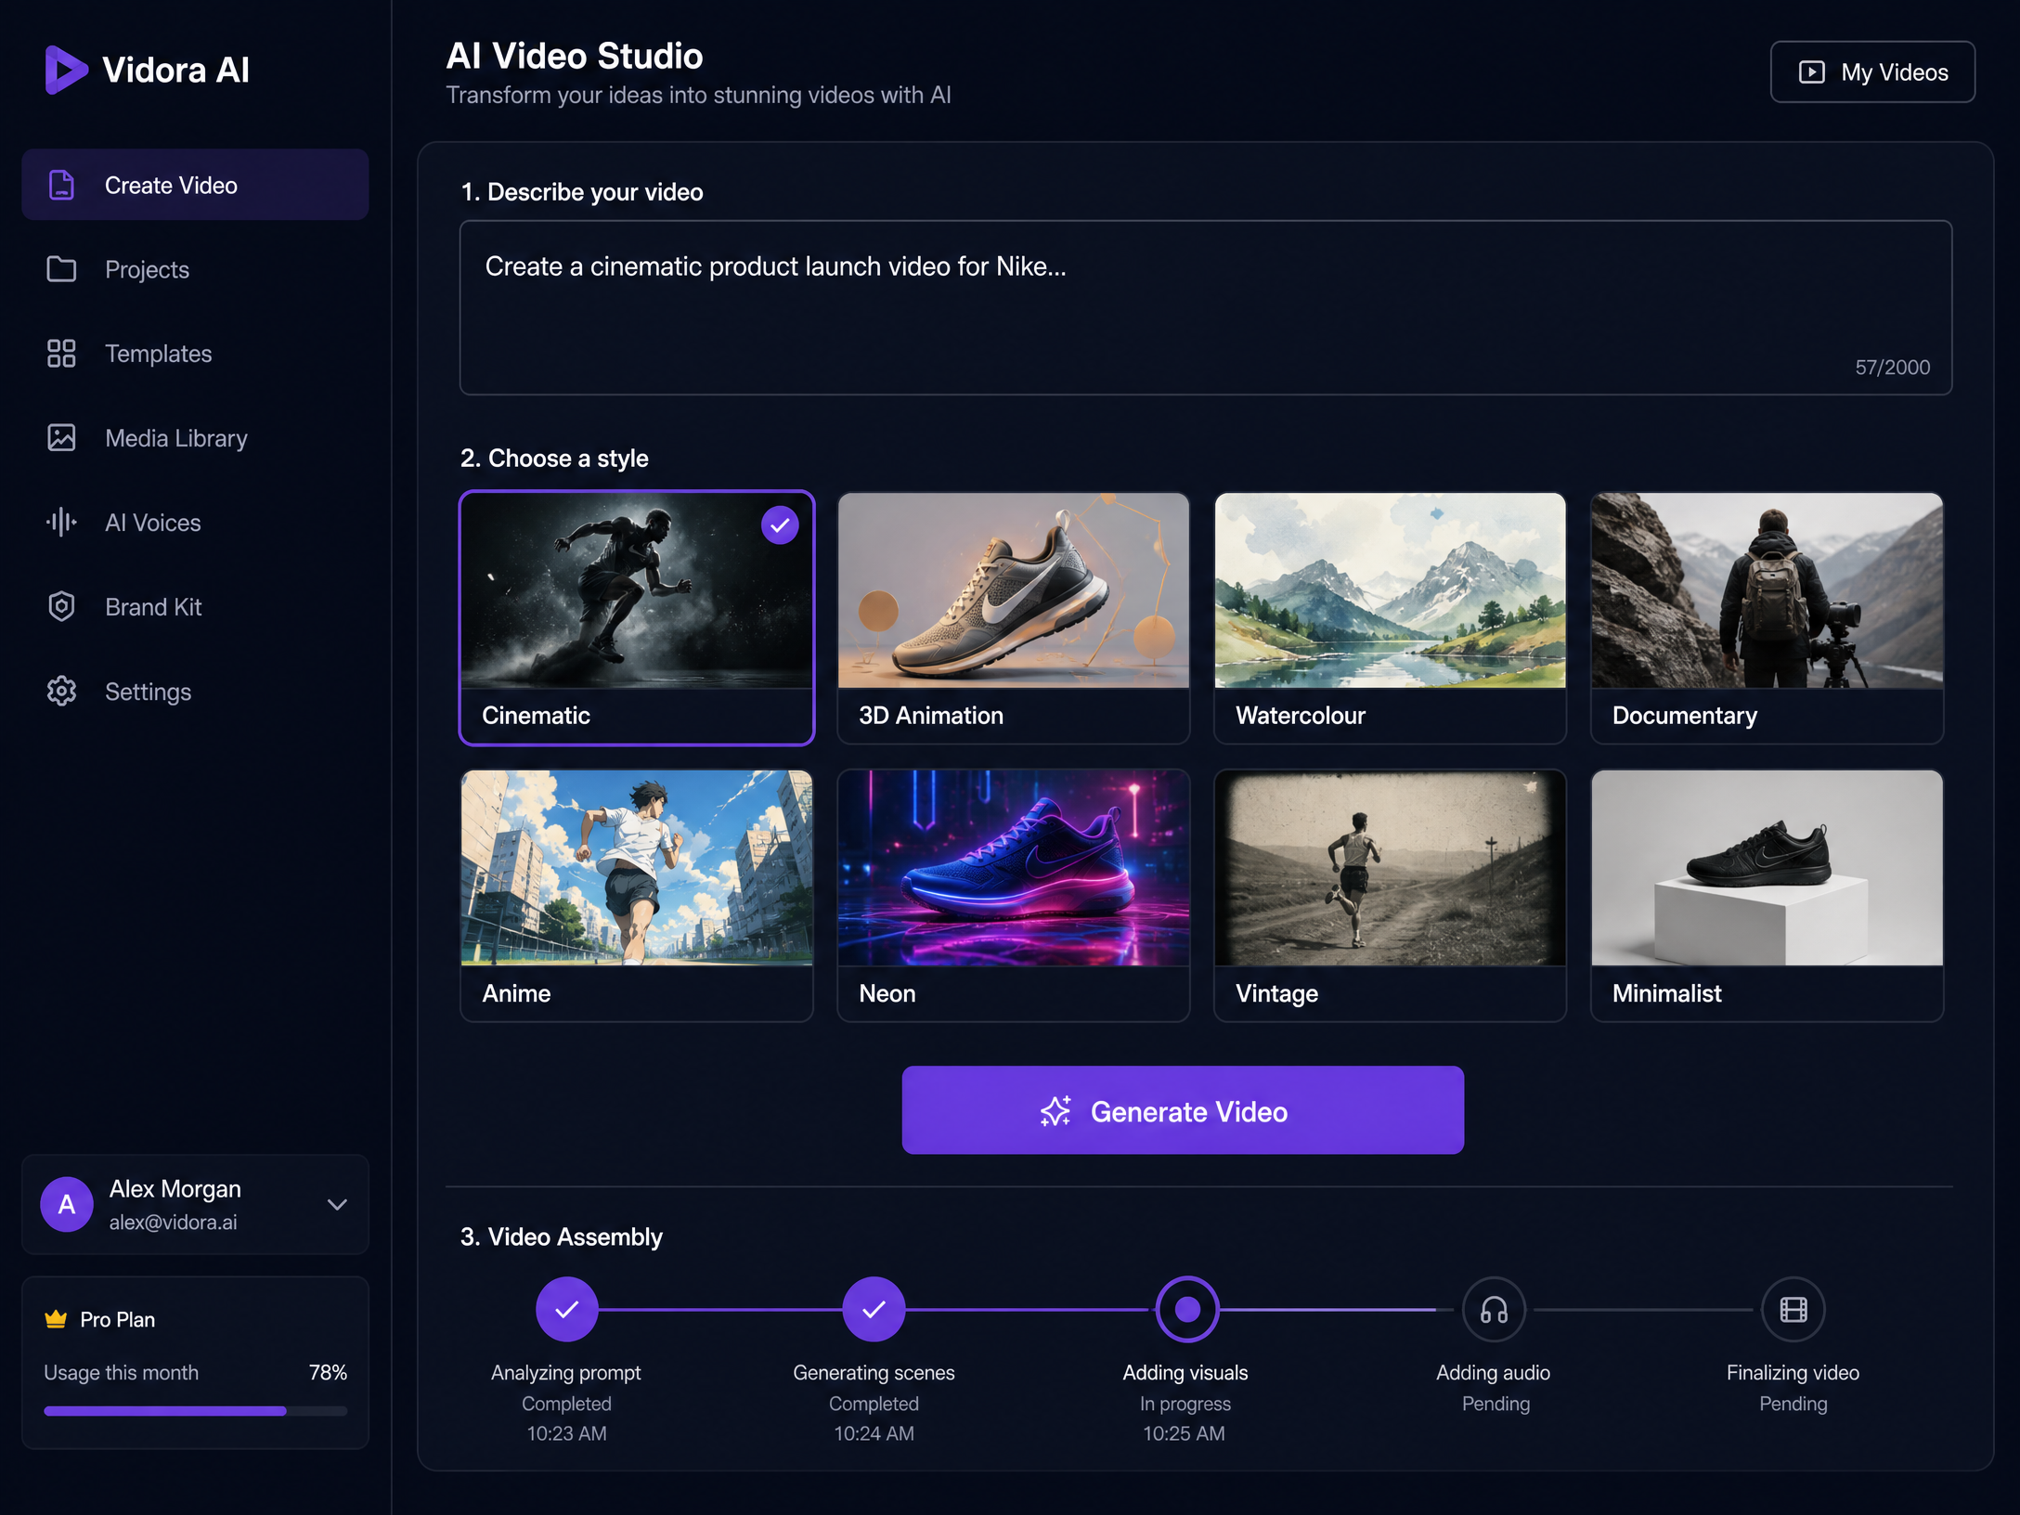Click the alex@vidora.ai email text
Viewport: 2020px width, 1515px height.
pyautogui.click(x=174, y=1223)
